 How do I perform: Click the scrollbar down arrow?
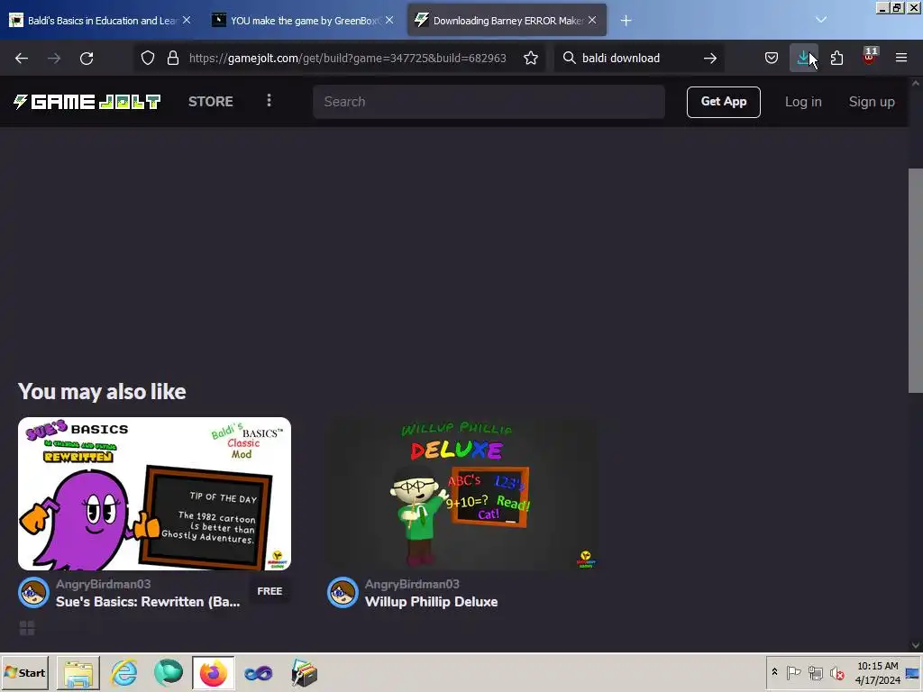click(916, 645)
